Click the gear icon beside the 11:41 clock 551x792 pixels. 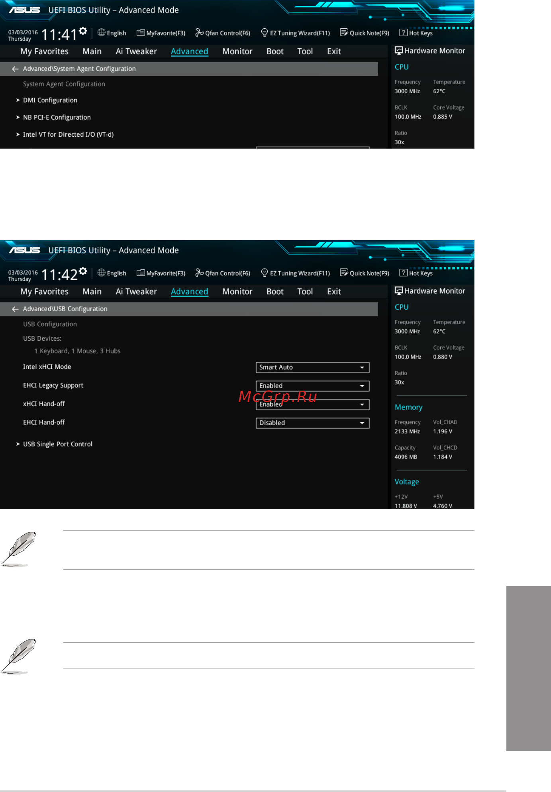[x=83, y=31]
